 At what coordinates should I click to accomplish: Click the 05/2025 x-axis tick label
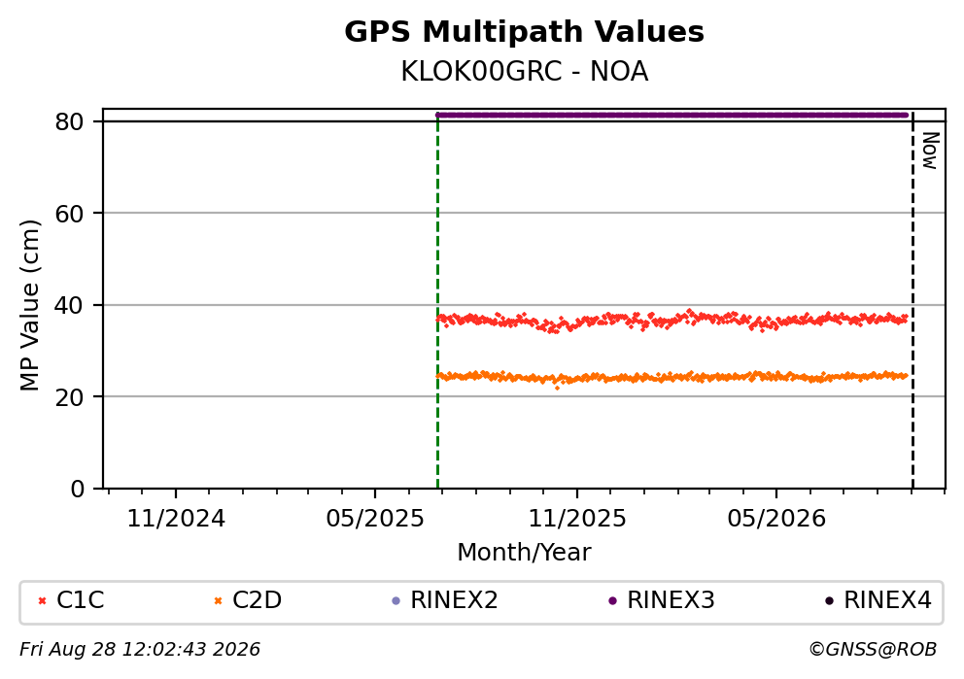pyautogui.click(x=375, y=520)
